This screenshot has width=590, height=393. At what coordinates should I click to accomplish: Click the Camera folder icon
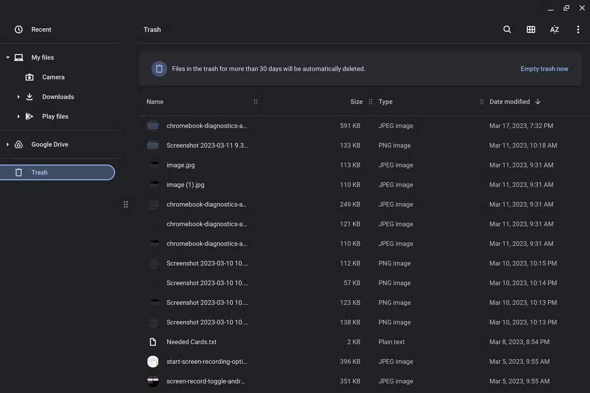[x=30, y=77]
